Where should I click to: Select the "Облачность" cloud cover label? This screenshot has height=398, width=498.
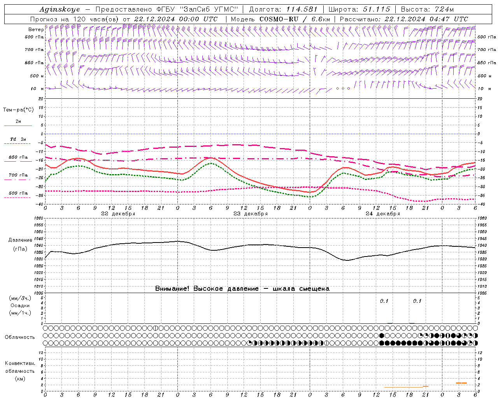[20, 337]
